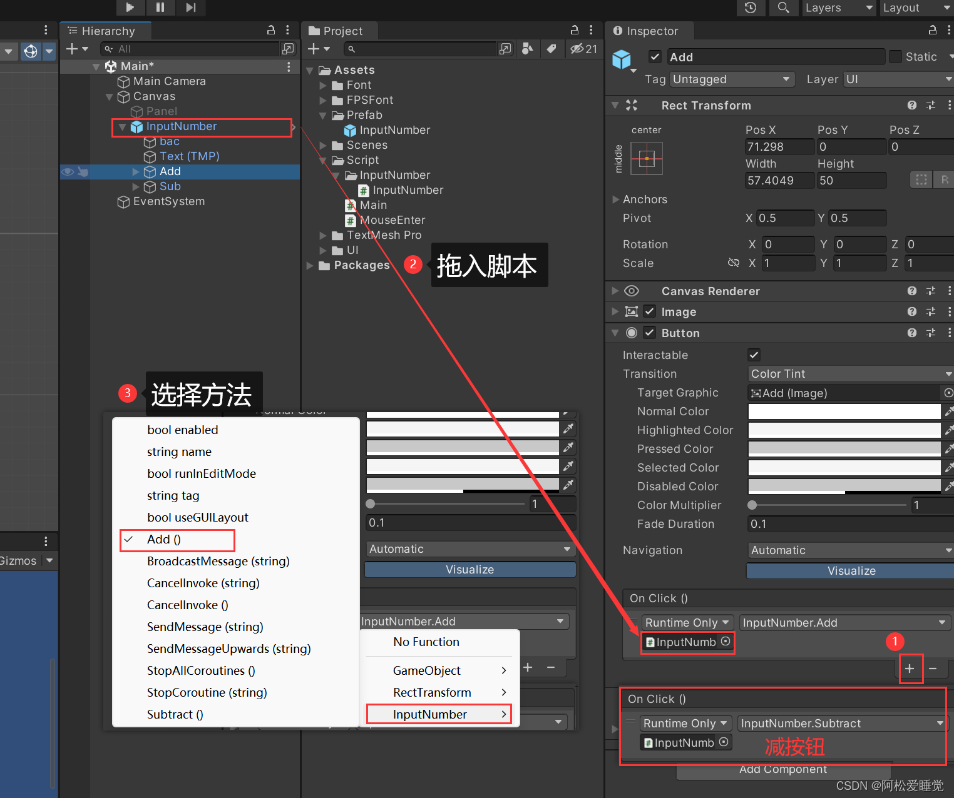Image resolution: width=954 pixels, height=798 pixels.
Task: Collapse the Canvas object in Hierarchy
Action: (110, 96)
